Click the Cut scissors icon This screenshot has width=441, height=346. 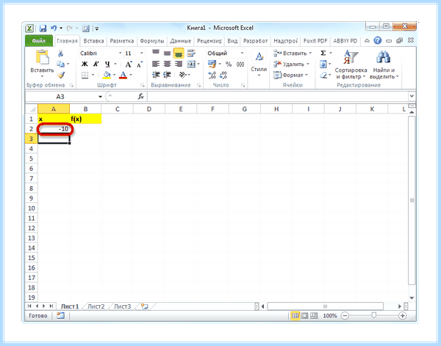(60, 54)
